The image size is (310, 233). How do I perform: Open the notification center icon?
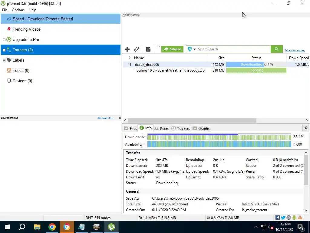tap(300, 227)
